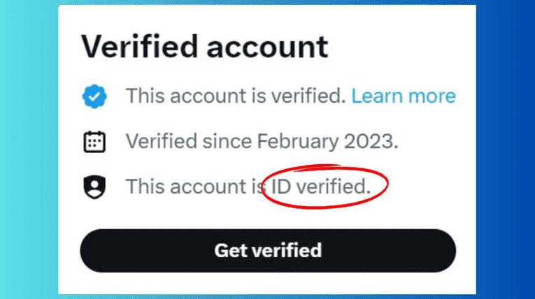This screenshot has width=535, height=299.
Task: Open the Learn more link
Action: tap(403, 96)
